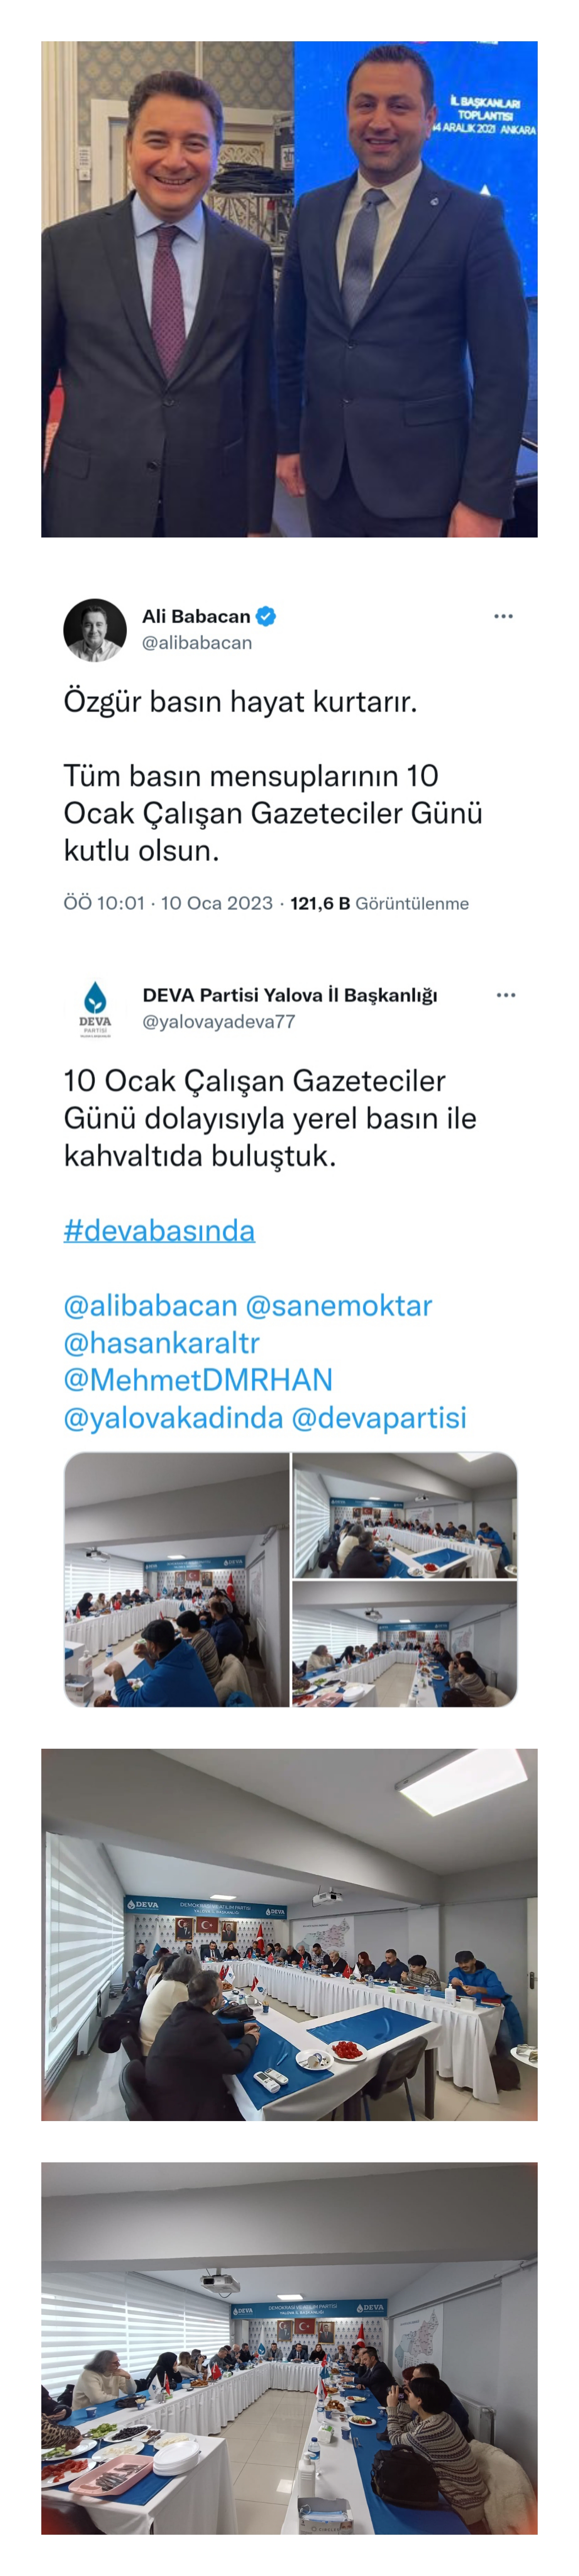This screenshot has height=2576, width=579.
Task: Open the @MehmetDMRHAN mention
Action: [198, 1380]
